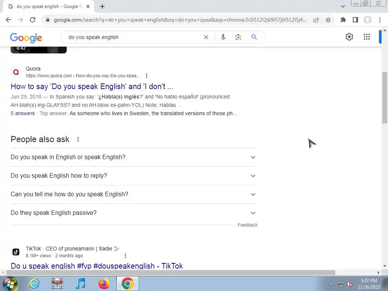Click the browser forward arrow

(20, 20)
